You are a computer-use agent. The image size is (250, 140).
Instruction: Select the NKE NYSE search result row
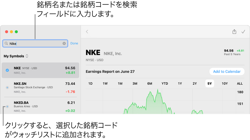(x=40, y=70)
